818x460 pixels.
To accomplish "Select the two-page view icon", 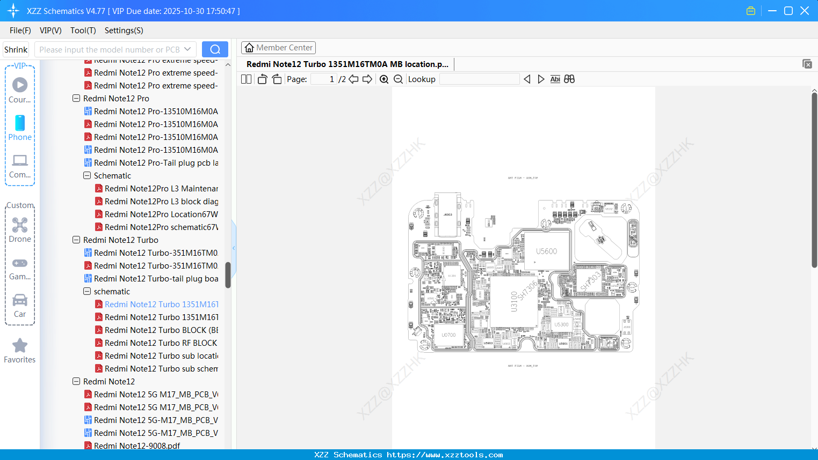I will [245, 79].
